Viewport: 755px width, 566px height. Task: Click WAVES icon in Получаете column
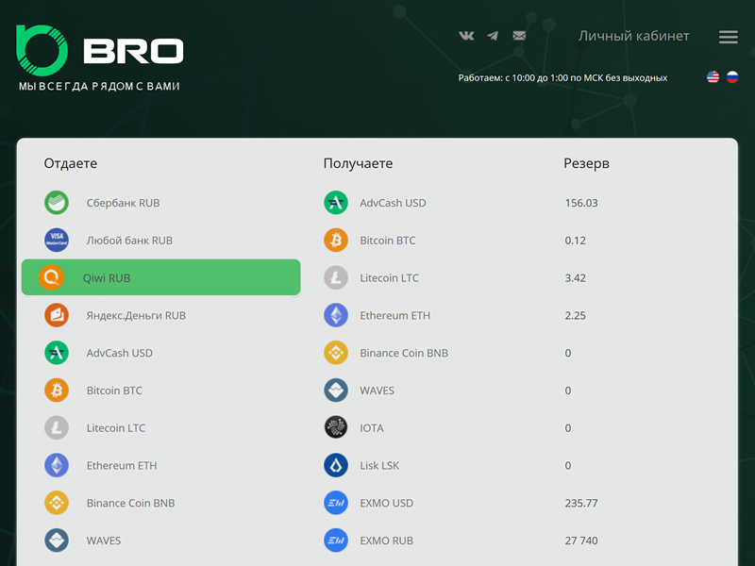point(336,391)
